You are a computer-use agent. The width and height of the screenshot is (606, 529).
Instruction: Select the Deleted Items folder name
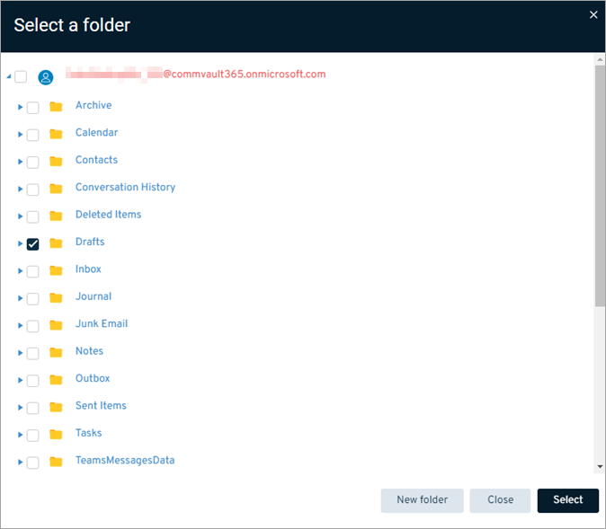108,215
